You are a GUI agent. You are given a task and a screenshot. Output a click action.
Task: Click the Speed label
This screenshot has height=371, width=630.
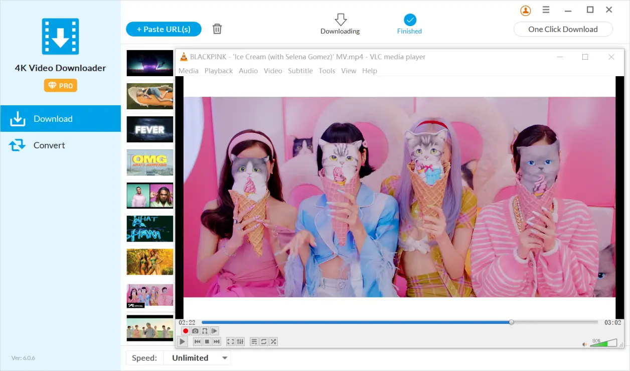[x=144, y=358]
